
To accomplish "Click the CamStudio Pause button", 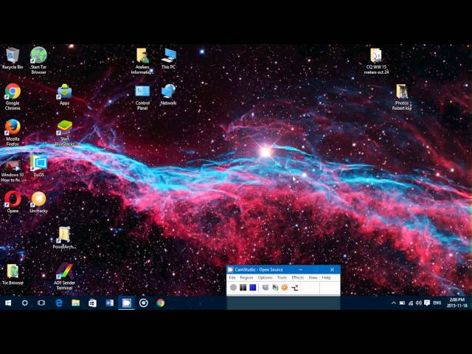I will click(x=243, y=288).
